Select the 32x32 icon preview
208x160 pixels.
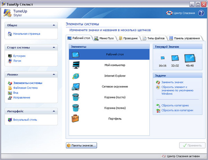[x=175, y=58]
